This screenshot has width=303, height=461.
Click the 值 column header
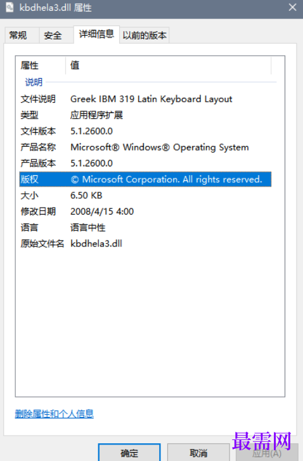pyautogui.click(x=75, y=65)
